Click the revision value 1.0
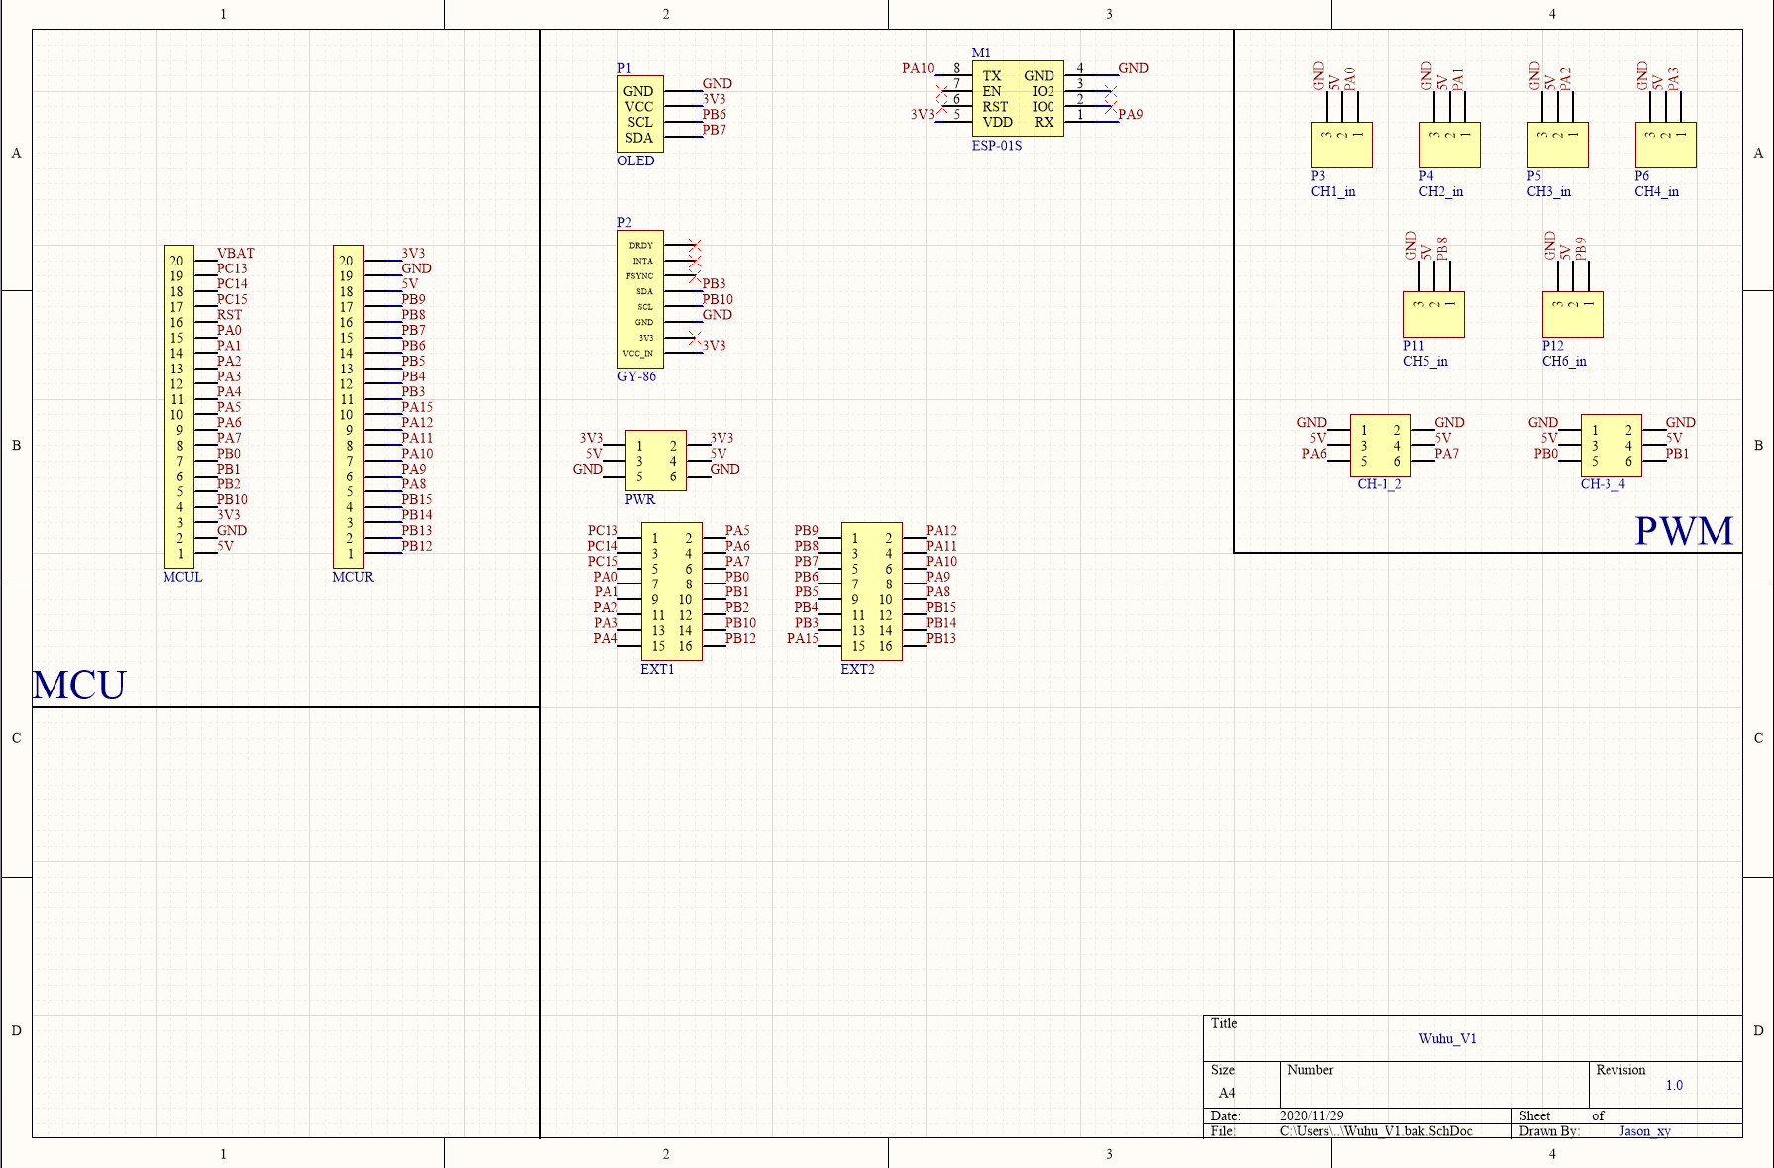1774x1168 pixels. pyautogui.click(x=1674, y=1086)
